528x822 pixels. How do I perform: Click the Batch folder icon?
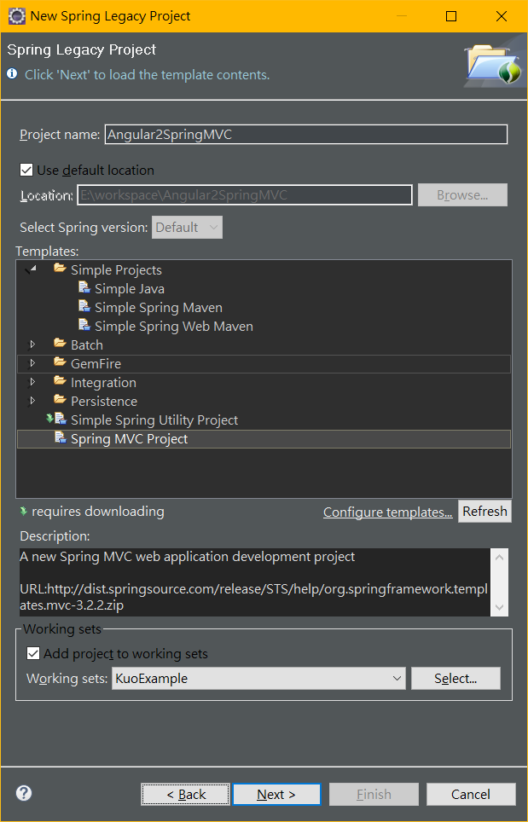[x=60, y=344]
